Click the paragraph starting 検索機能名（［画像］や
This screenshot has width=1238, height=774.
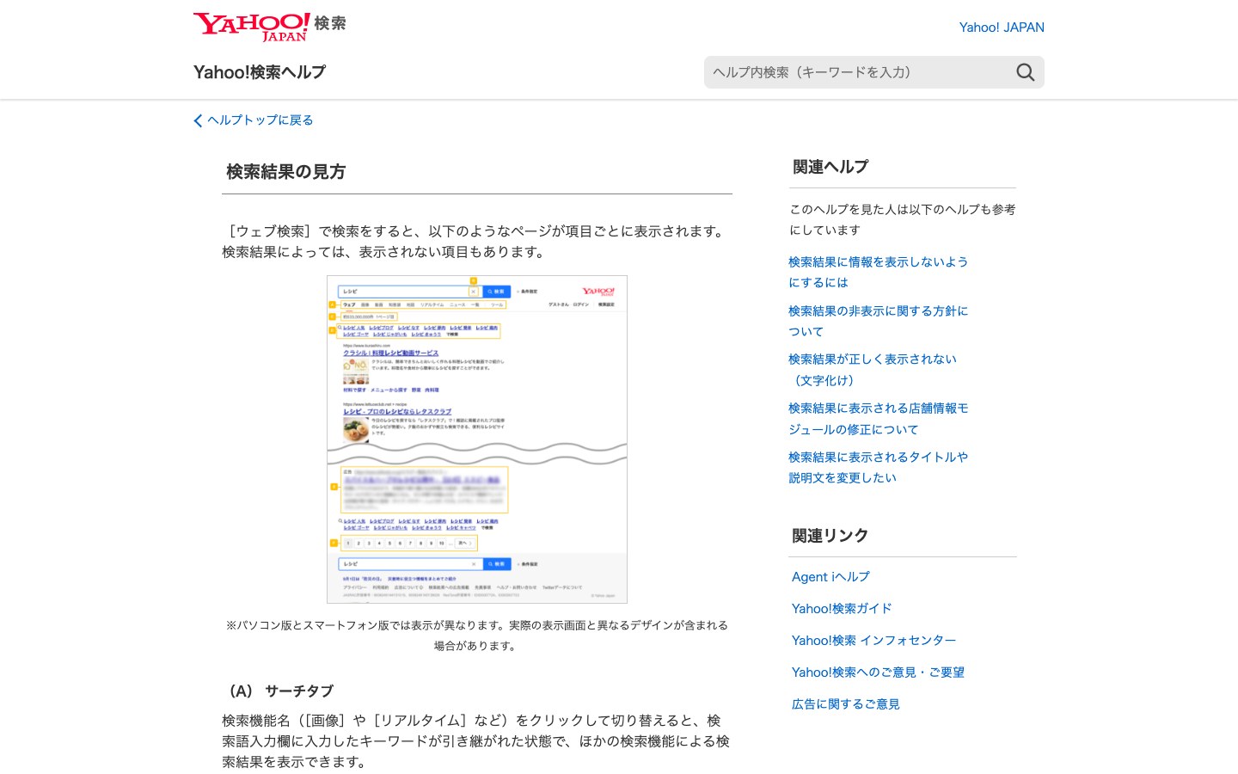point(477,741)
